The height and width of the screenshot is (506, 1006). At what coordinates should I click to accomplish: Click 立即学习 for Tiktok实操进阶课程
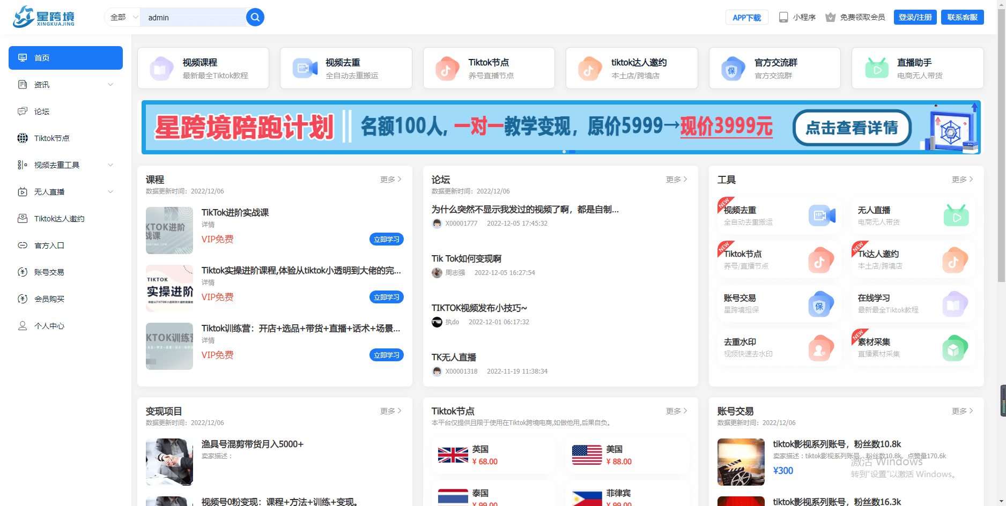(x=387, y=297)
